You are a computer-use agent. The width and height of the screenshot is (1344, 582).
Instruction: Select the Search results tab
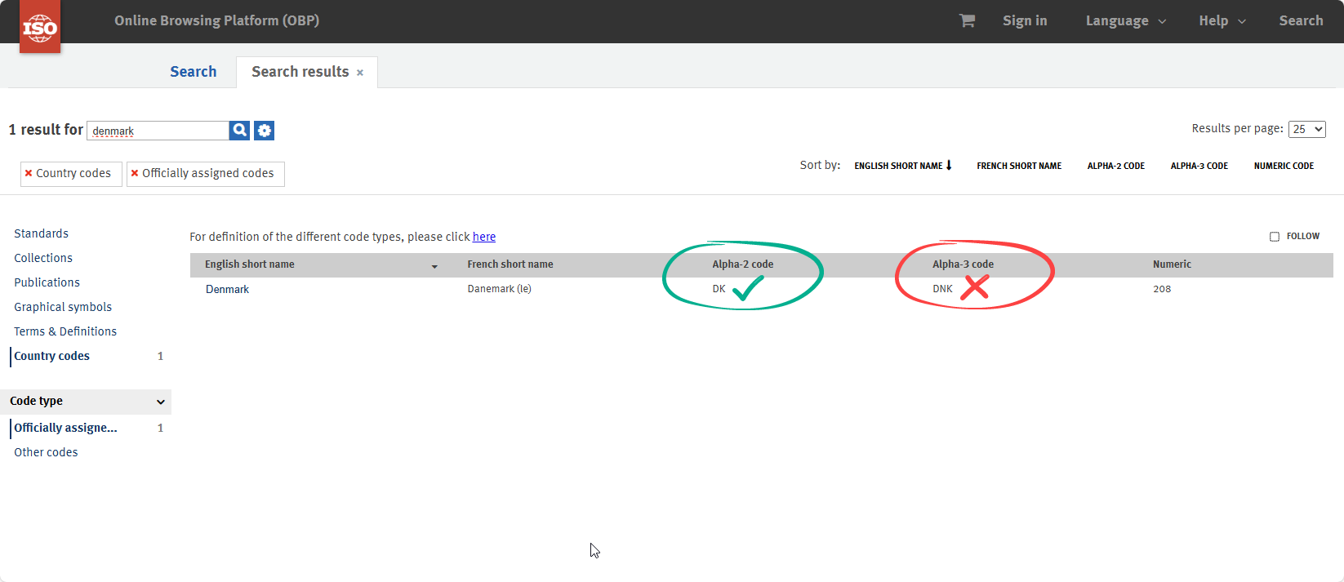(x=300, y=72)
